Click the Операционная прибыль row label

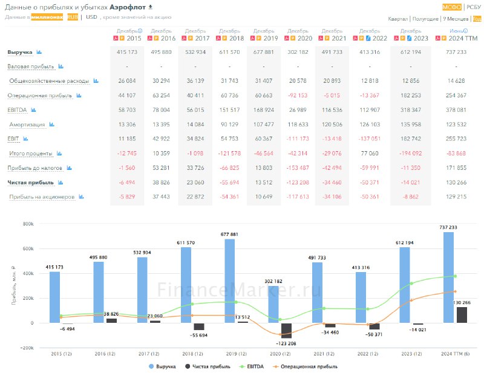(39, 96)
